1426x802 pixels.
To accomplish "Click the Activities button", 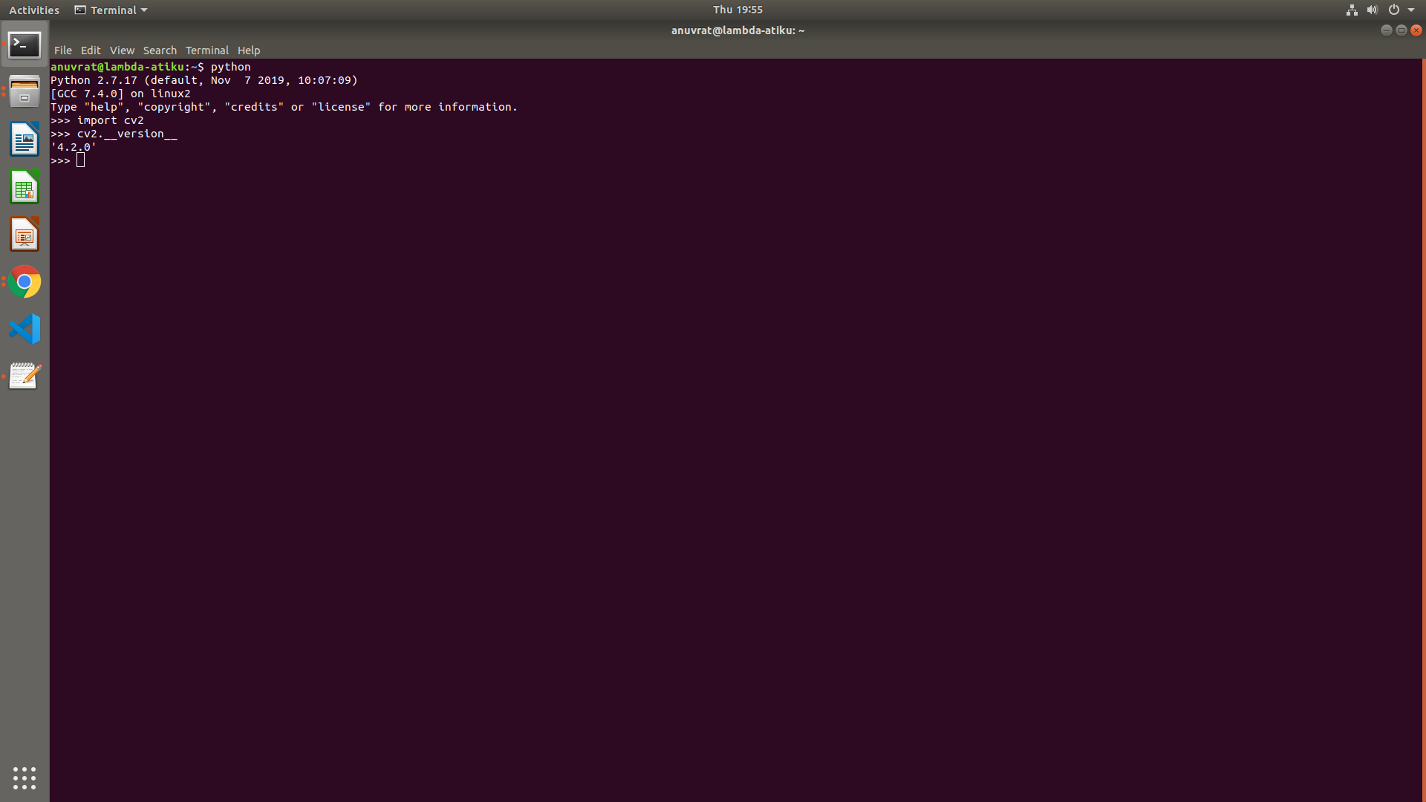I will click(33, 10).
